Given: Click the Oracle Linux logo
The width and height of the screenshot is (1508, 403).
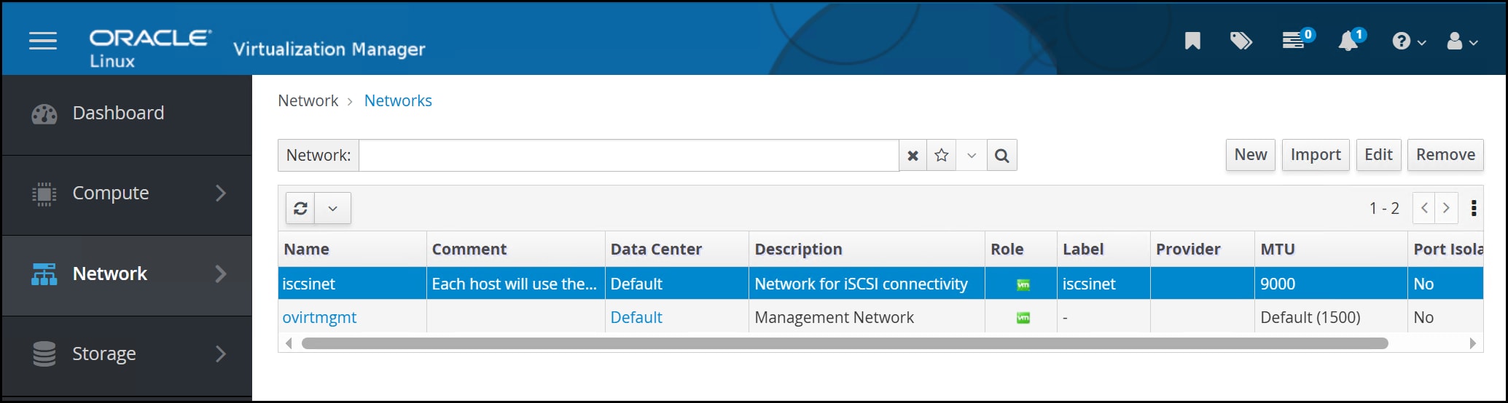Looking at the screenshot, I should point(150,48).
